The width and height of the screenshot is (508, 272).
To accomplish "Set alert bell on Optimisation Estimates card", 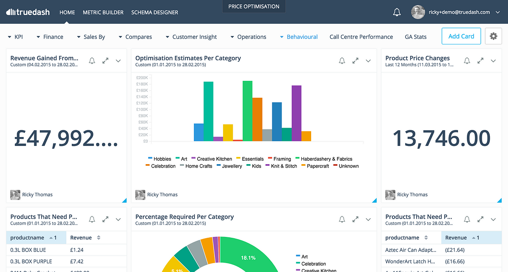I will [x=342, y=61].
